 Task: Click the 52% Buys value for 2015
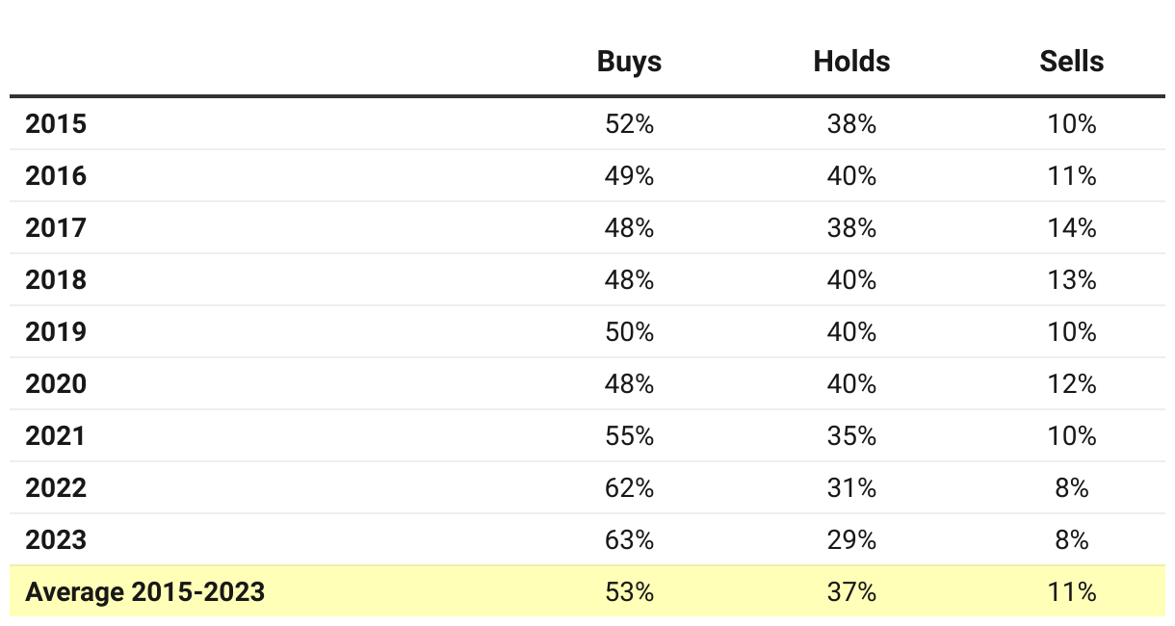tap(630, 124)
